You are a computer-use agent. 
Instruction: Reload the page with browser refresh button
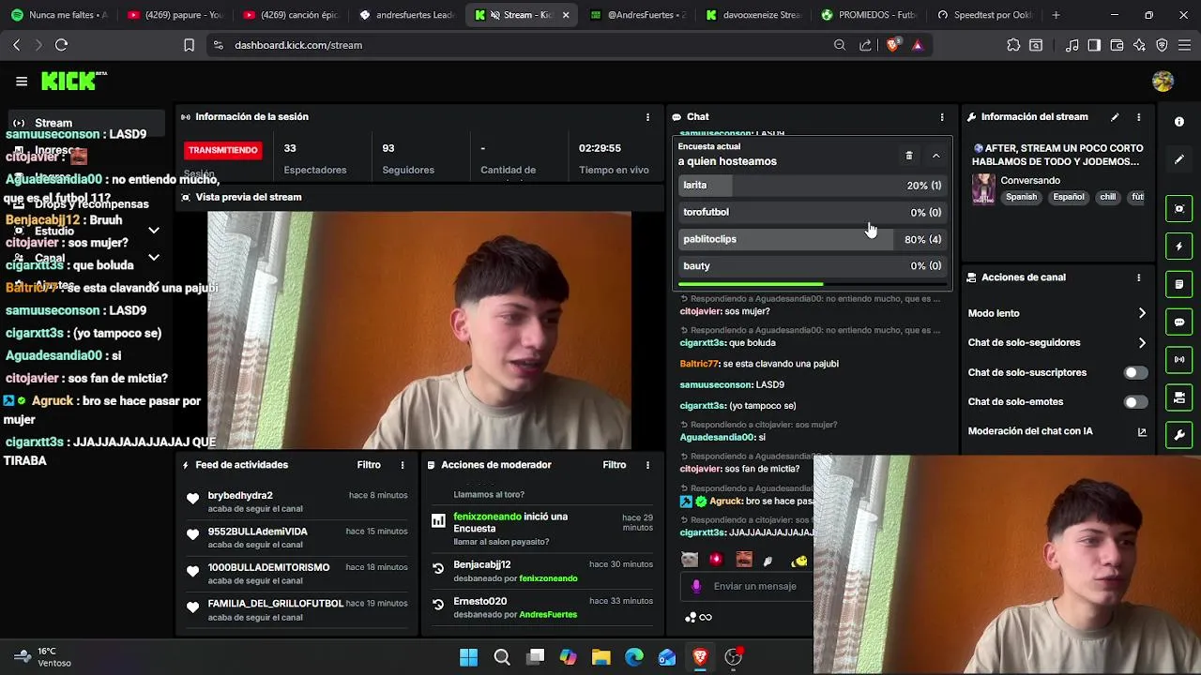point(61,45)
